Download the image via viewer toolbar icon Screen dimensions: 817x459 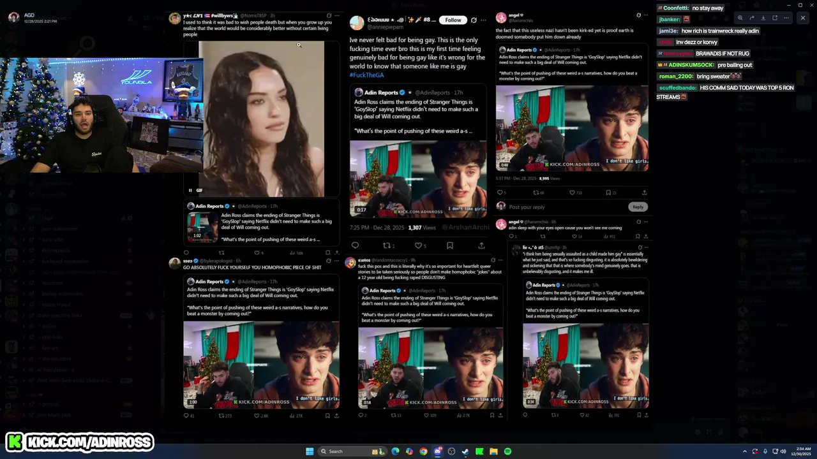coord(763,18)
